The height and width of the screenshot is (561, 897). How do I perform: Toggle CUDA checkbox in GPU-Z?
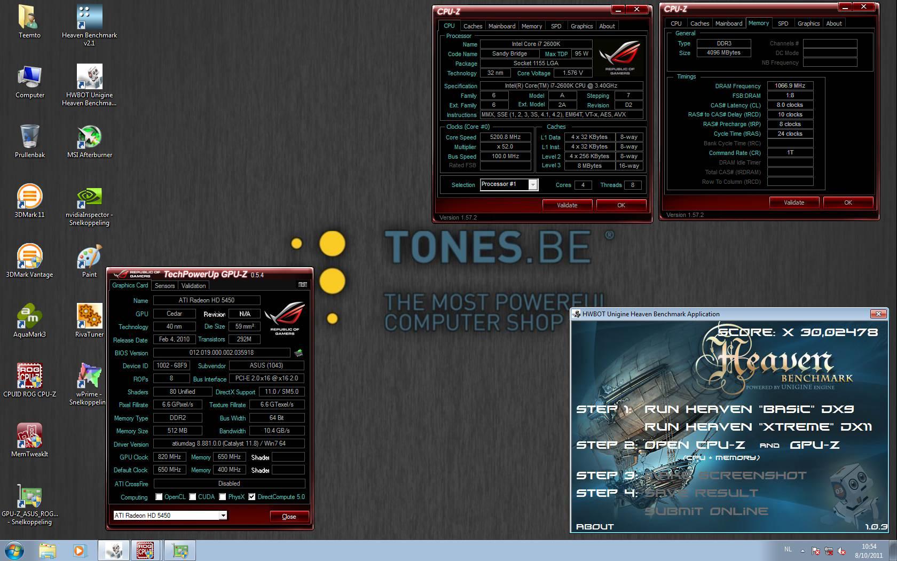pos(193,497)
